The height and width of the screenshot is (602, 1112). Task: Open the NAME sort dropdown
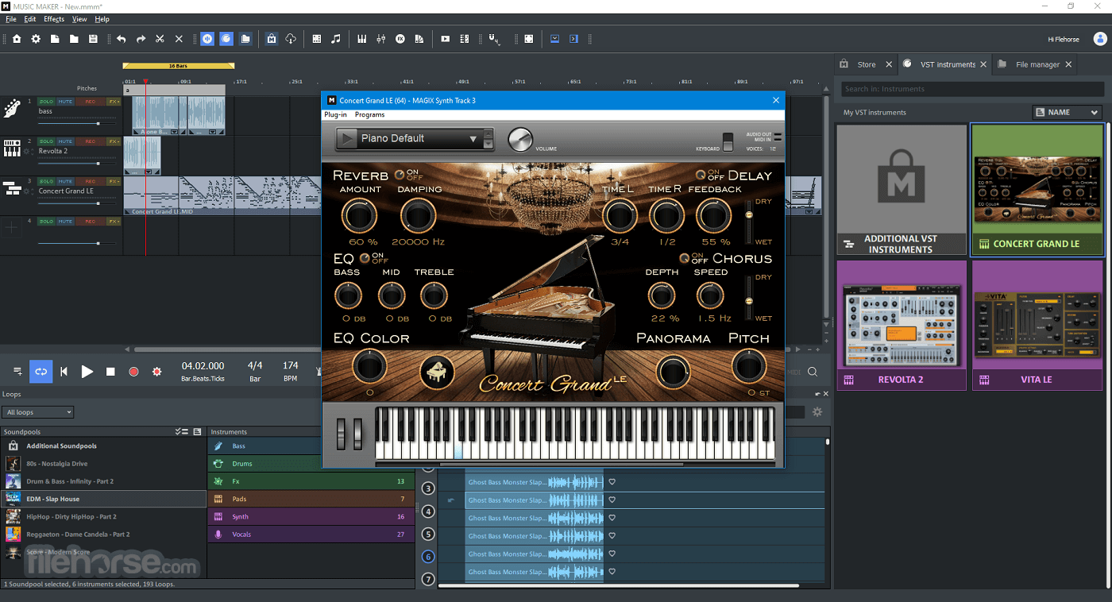[1068, 112]
